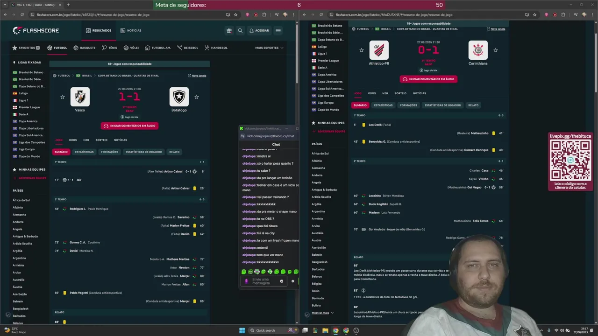This screenshot has width=598, height=336.
Task: Open Nova janela link in Vasco match
Action: pos(197,76)
